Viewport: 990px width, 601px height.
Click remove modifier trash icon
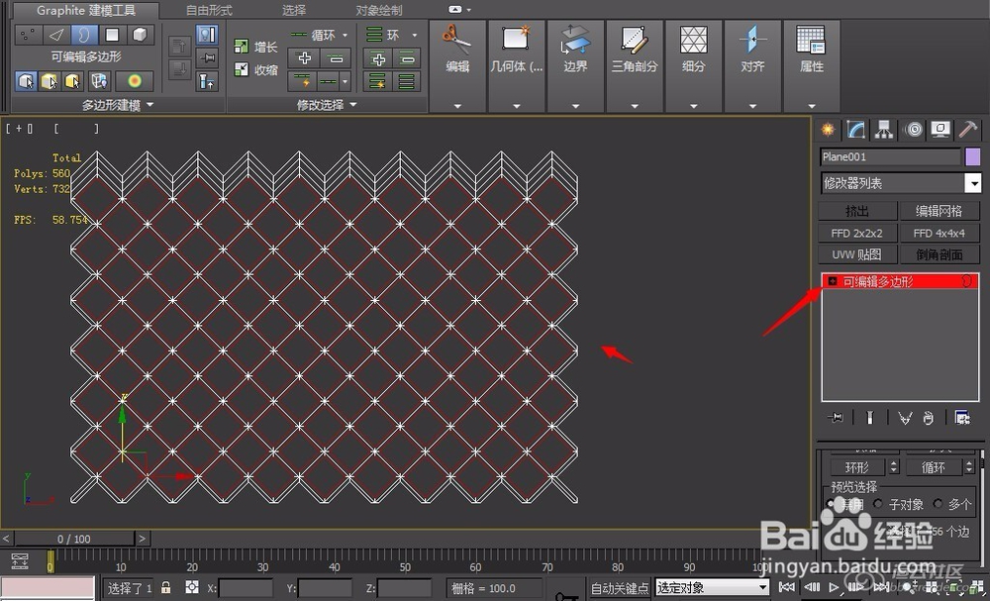click(x=928, y=417)
